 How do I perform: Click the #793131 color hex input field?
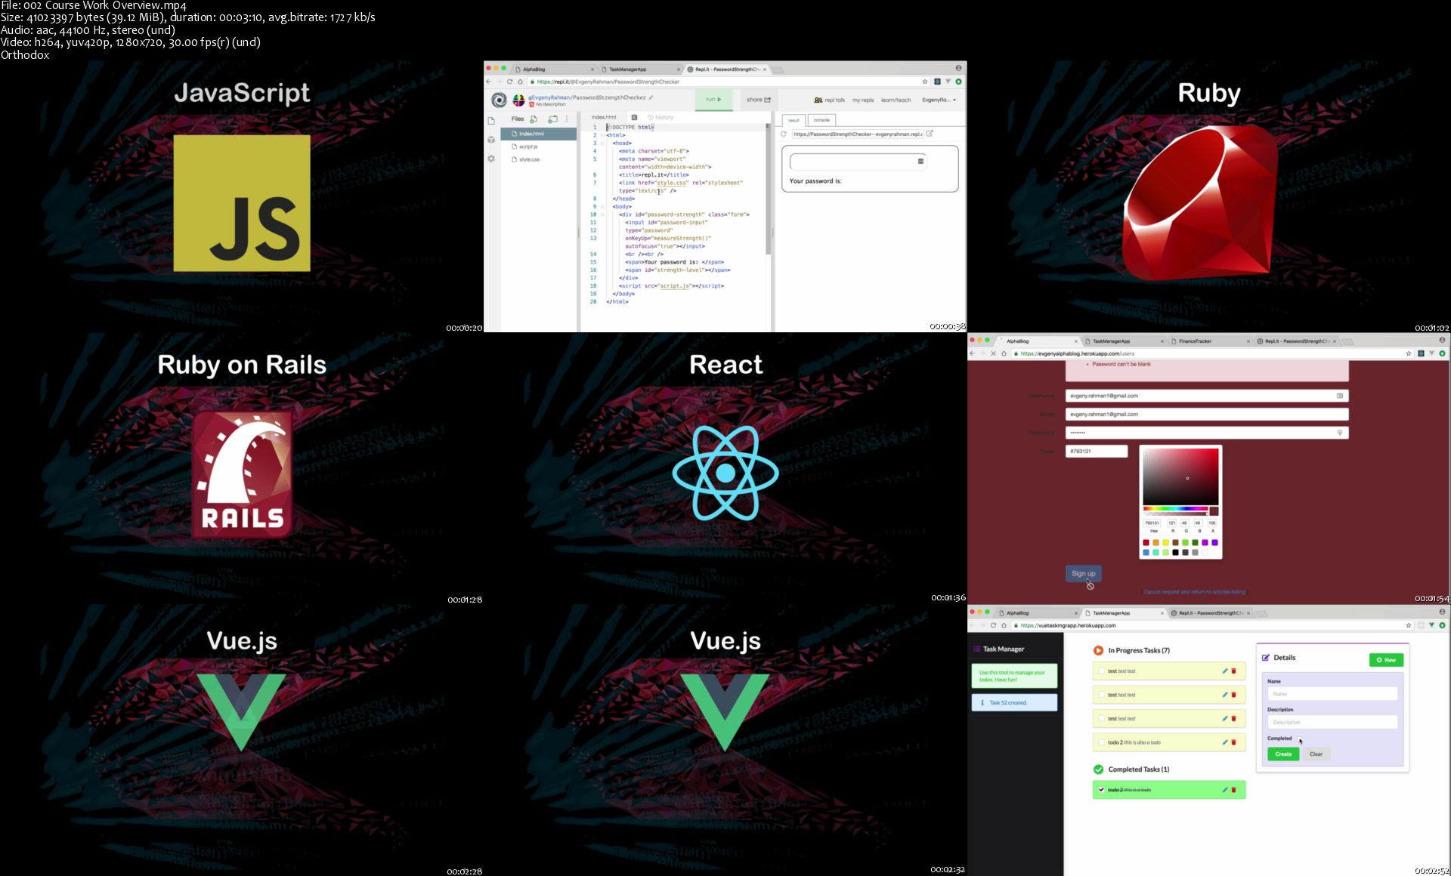tap(1097, 451)
